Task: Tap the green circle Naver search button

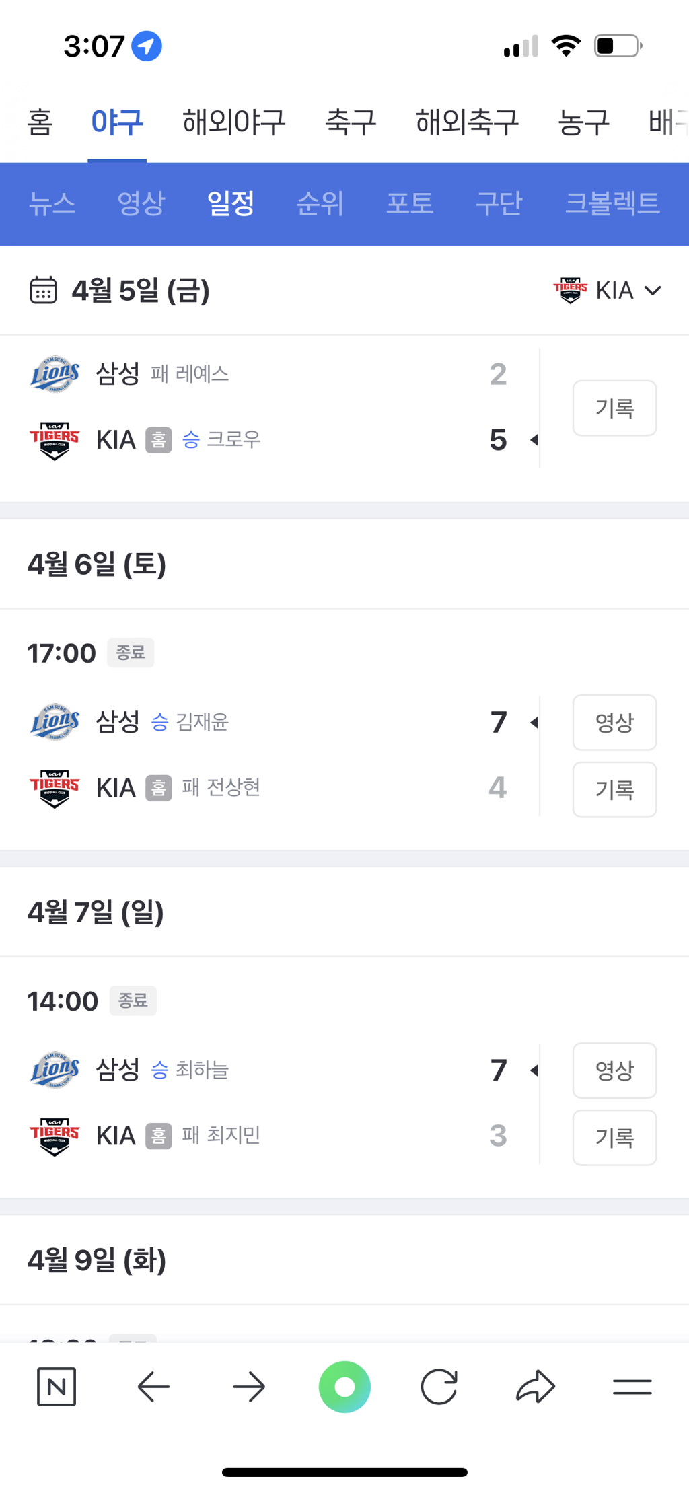Action: click(x=344, y=1387)
